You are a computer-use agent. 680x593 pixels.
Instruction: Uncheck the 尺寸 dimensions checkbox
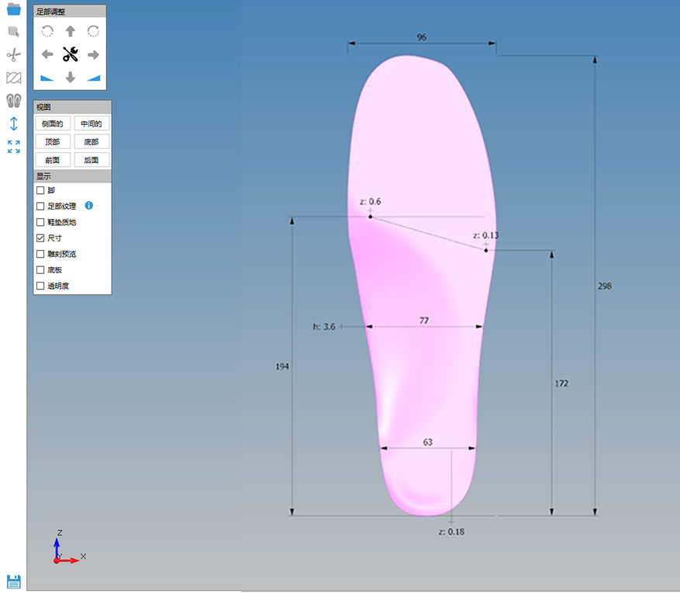click(x=40, y=238)
